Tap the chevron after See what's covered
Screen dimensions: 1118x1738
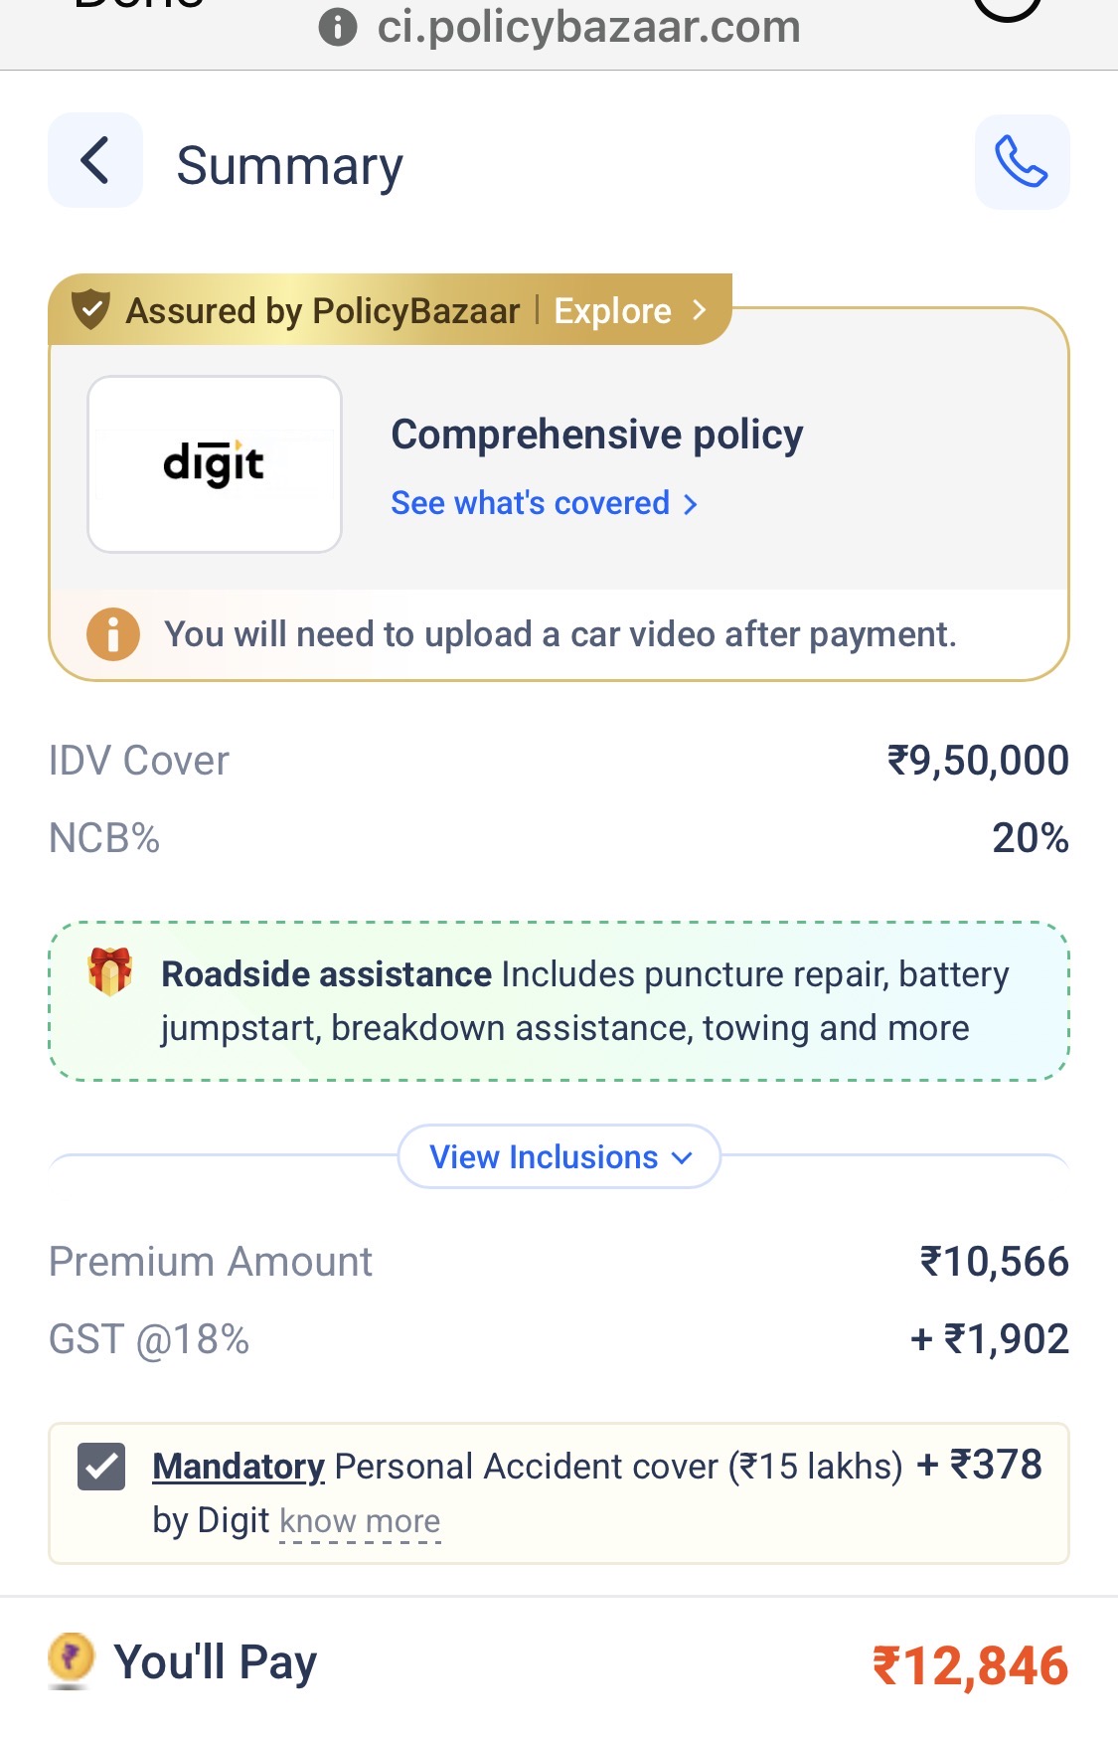point(691,504)
